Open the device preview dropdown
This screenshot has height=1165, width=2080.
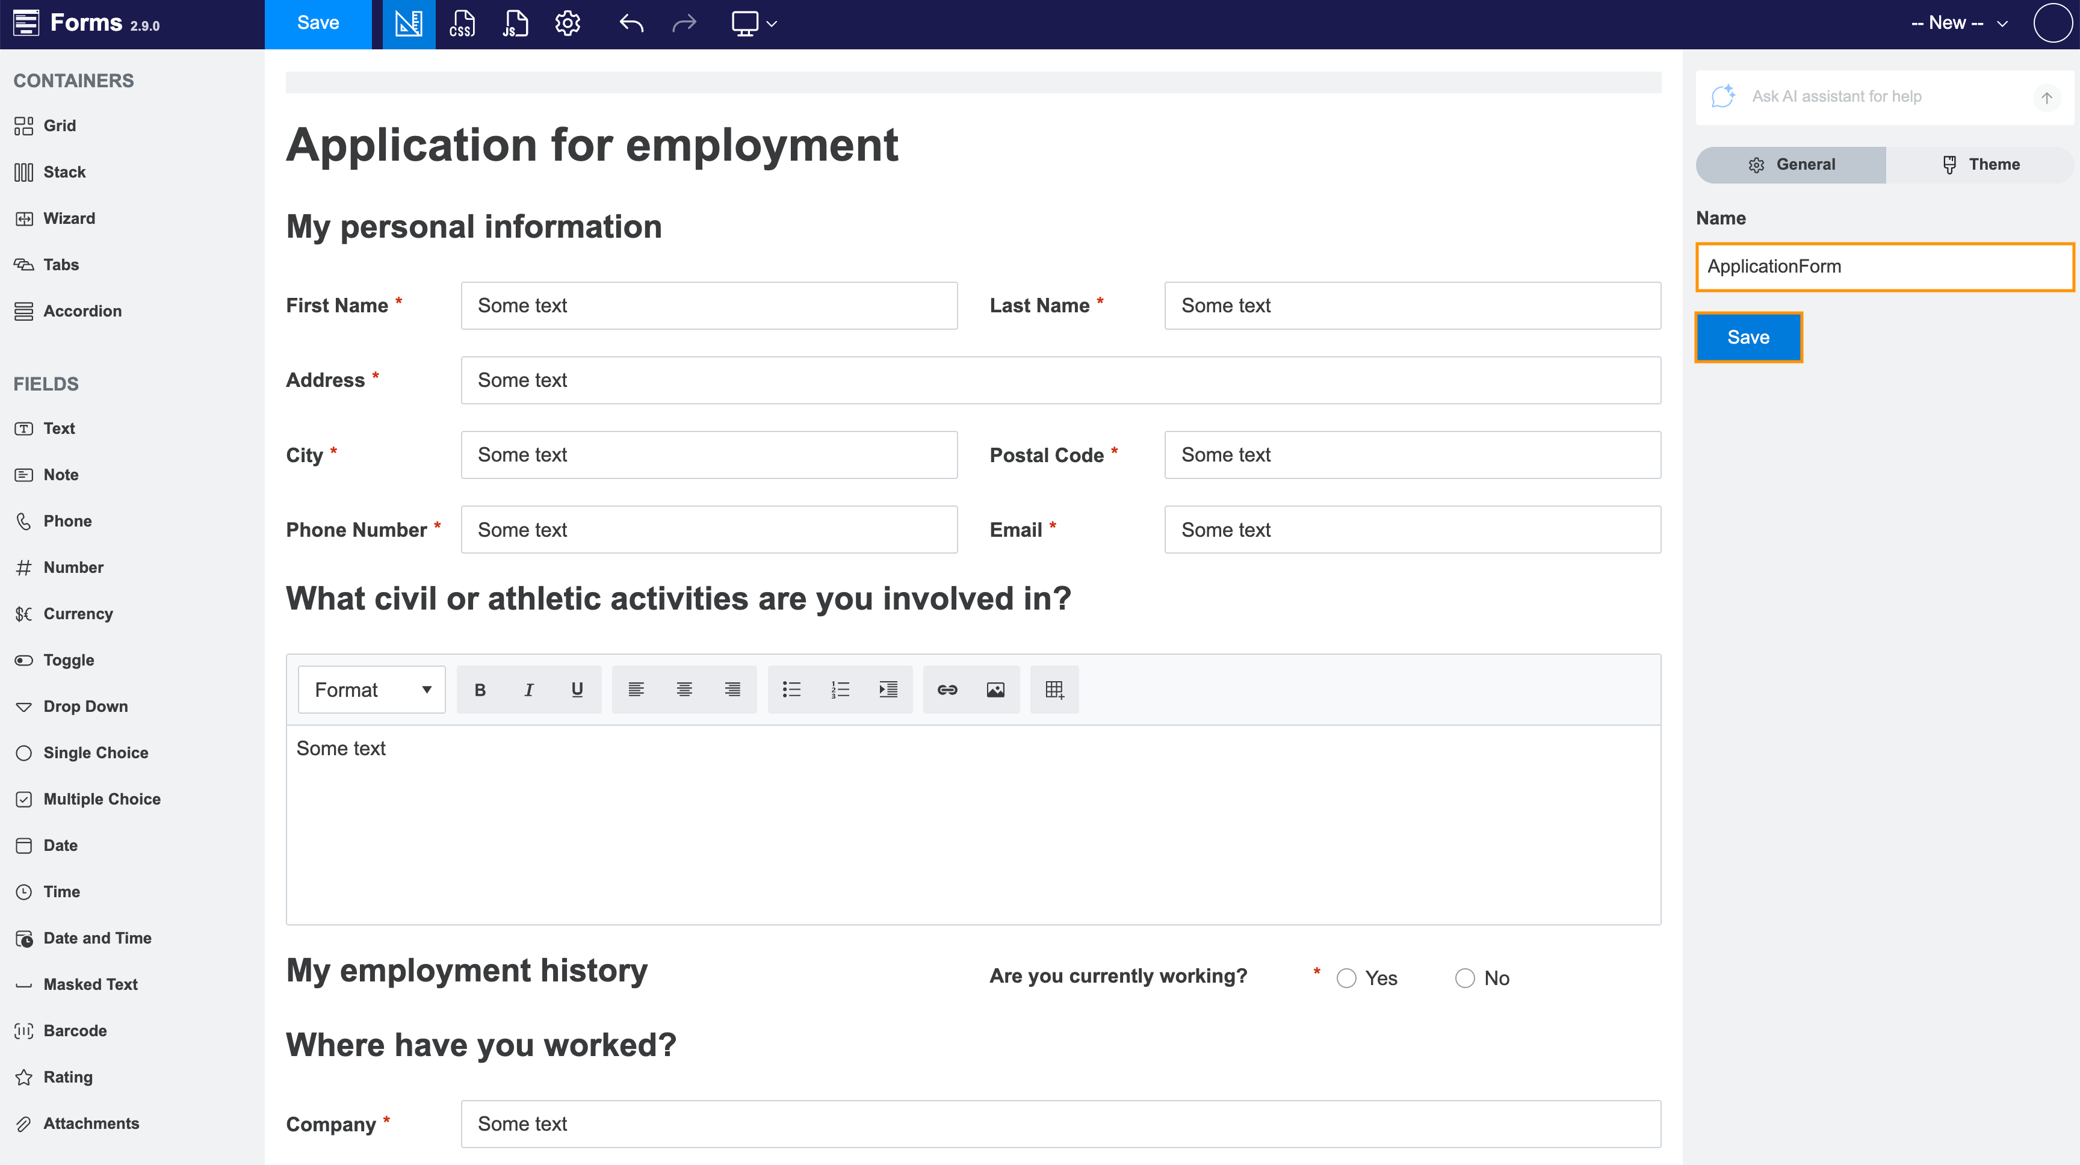(x=754, y=23)
